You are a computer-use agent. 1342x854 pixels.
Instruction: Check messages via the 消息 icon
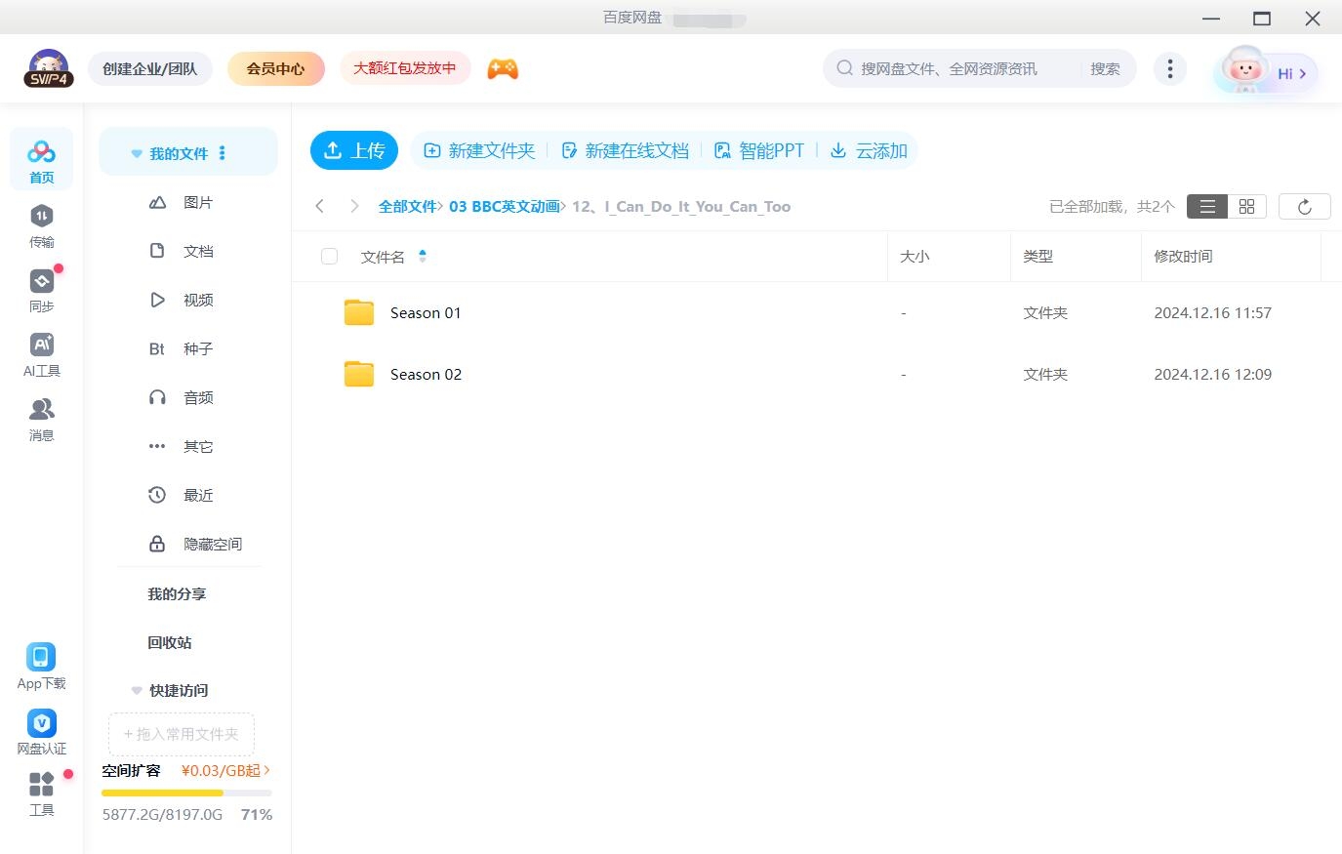[41, 420]
